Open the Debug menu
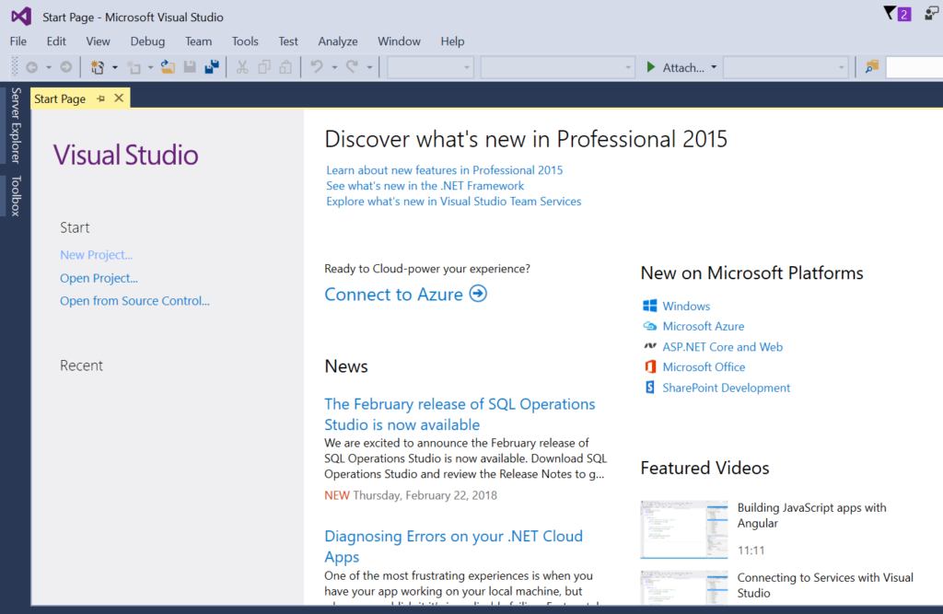Viewport: 943px width, 614px height. 147,41
